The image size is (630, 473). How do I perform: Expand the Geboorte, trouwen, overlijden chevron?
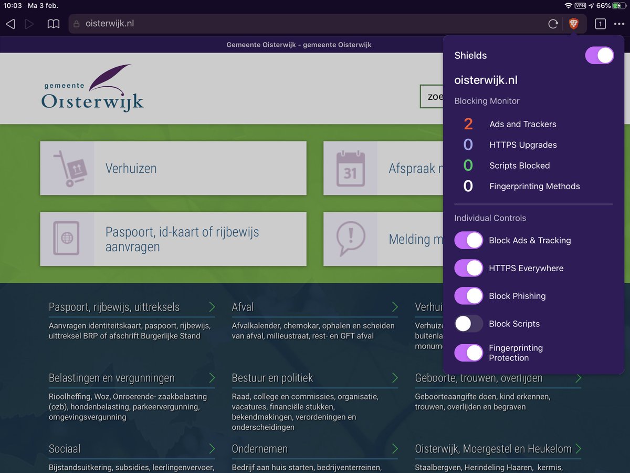(578, 378)
